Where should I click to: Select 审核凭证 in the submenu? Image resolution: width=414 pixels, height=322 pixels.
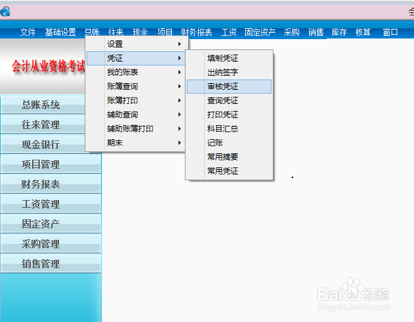point(229,87)
